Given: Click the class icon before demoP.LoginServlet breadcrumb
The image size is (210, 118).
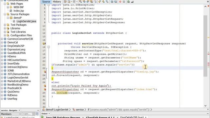Looking at the screenshot, I should tap(44, 109).
